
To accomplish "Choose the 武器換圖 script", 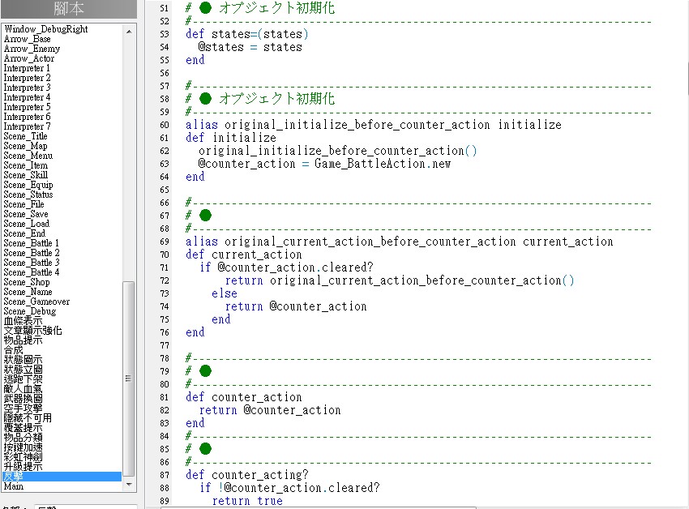I will point(24,398).
